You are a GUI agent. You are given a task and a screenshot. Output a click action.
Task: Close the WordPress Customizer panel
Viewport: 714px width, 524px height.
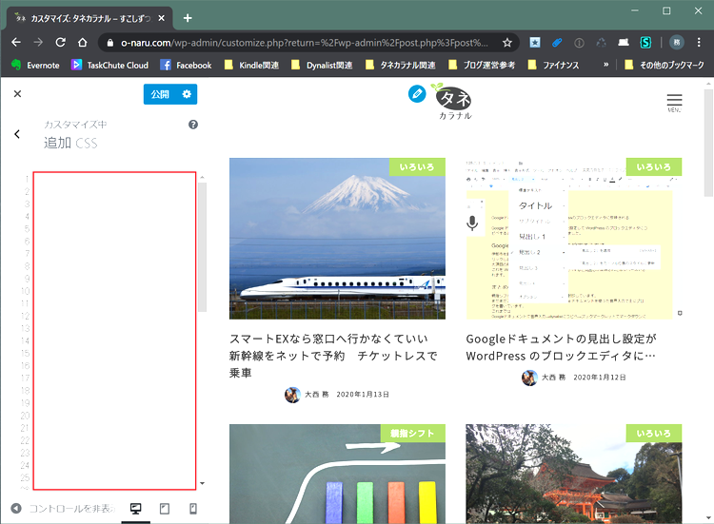[x=17, y=94]
